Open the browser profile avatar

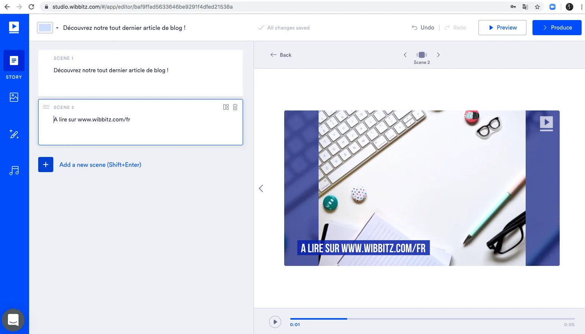(570, 7)
